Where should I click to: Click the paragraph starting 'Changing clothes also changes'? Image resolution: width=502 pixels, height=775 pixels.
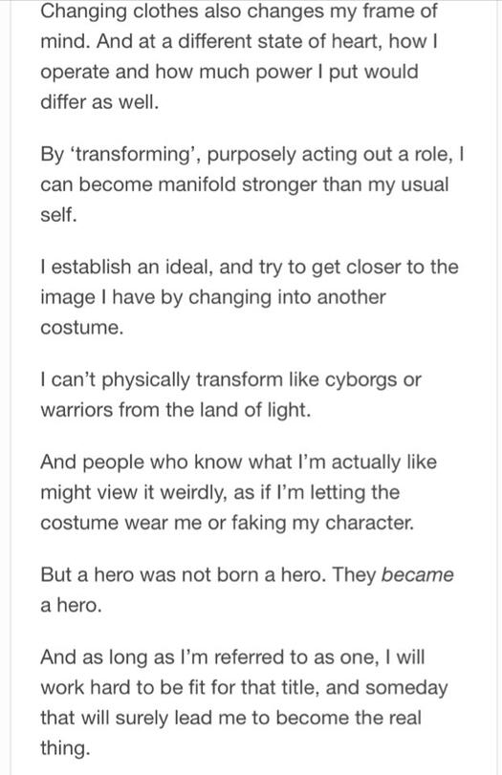pos(239,56)
